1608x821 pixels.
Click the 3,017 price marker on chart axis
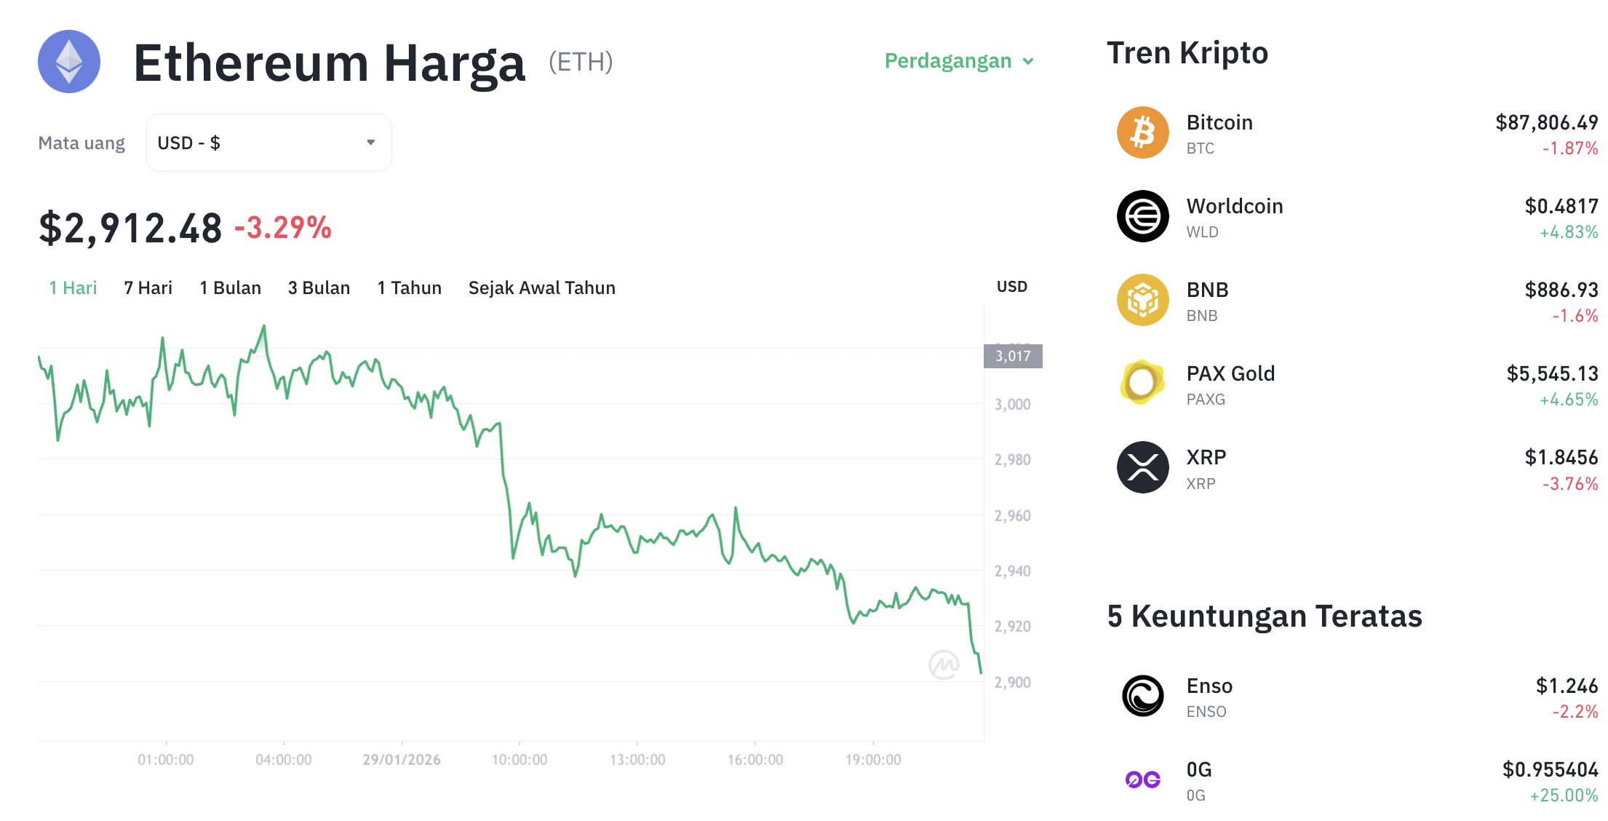tap(1013, 357)
